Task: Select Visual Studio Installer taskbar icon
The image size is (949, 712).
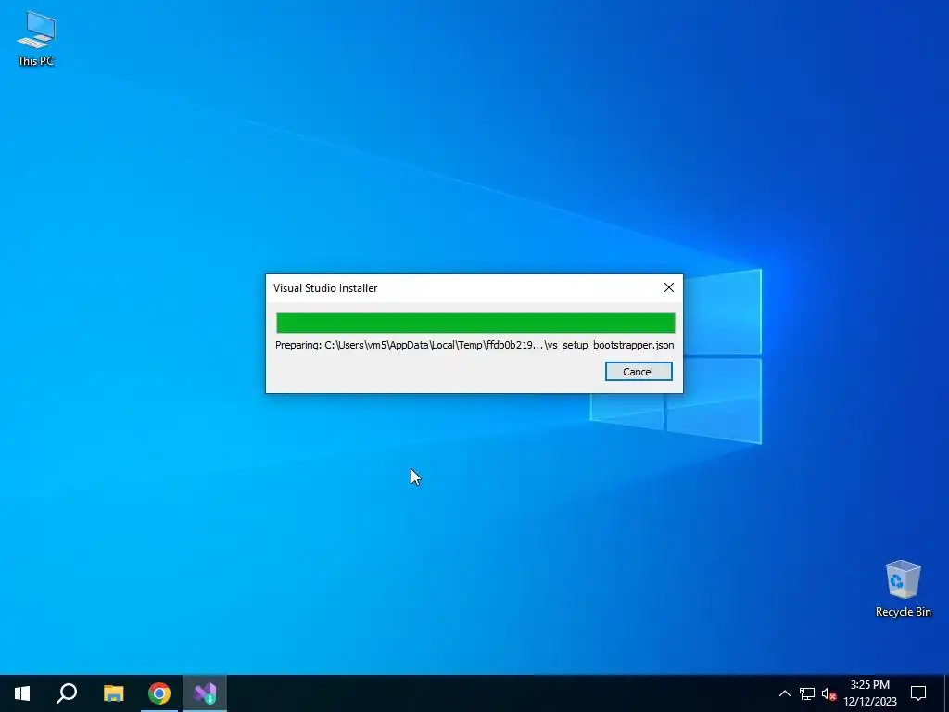Action: [x=205, y=693]
